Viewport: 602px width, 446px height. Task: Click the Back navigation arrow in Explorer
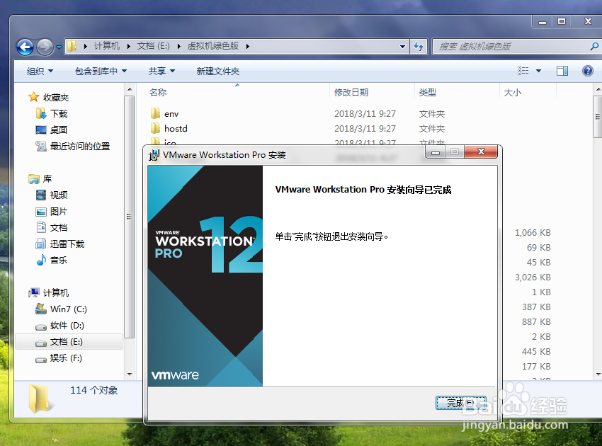click(x=25, y=47)
